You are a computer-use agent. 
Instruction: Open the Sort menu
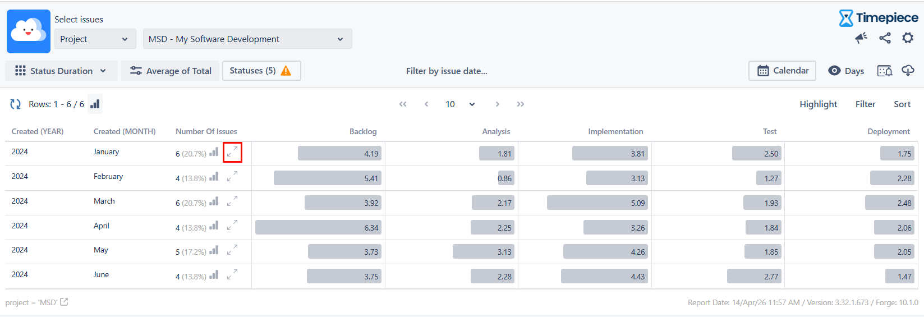pos(902,104)
